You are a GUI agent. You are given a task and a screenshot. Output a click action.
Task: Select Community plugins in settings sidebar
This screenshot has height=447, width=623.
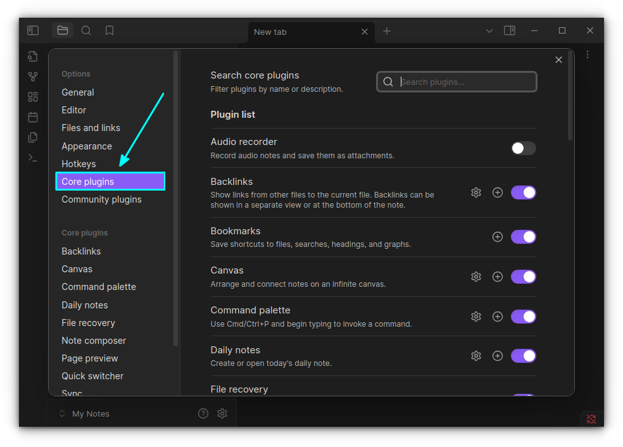pyautogui.click(x=101, y=199)
